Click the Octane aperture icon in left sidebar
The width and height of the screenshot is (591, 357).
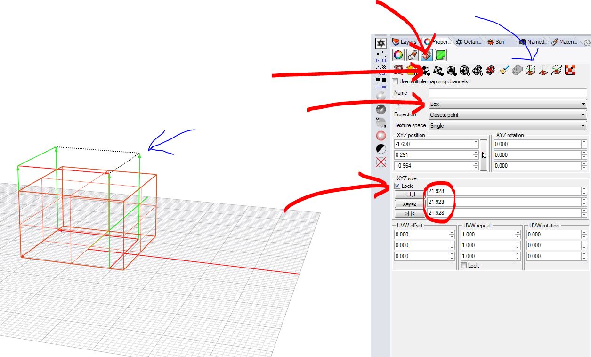pos(381,43)
